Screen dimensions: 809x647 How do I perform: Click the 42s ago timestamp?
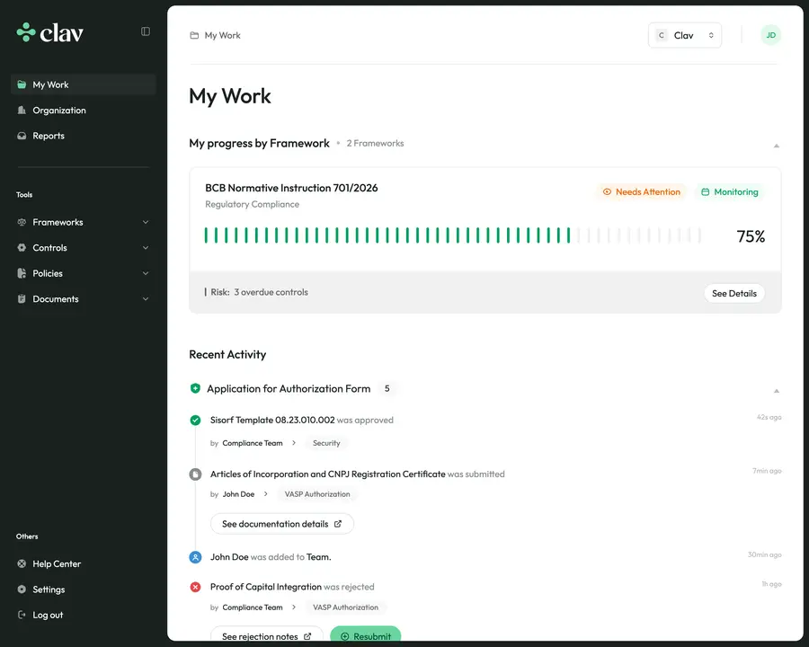coord(769,417)
